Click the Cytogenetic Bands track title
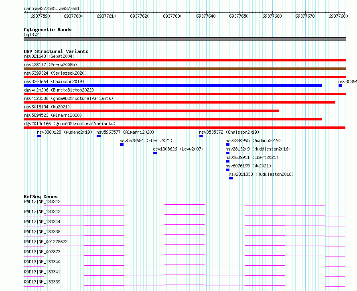 click(x=48, y=30)
